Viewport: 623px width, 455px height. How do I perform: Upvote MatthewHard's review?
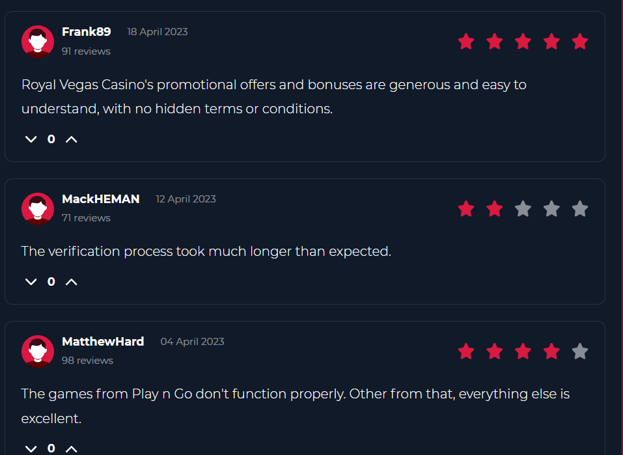[72, 448]
